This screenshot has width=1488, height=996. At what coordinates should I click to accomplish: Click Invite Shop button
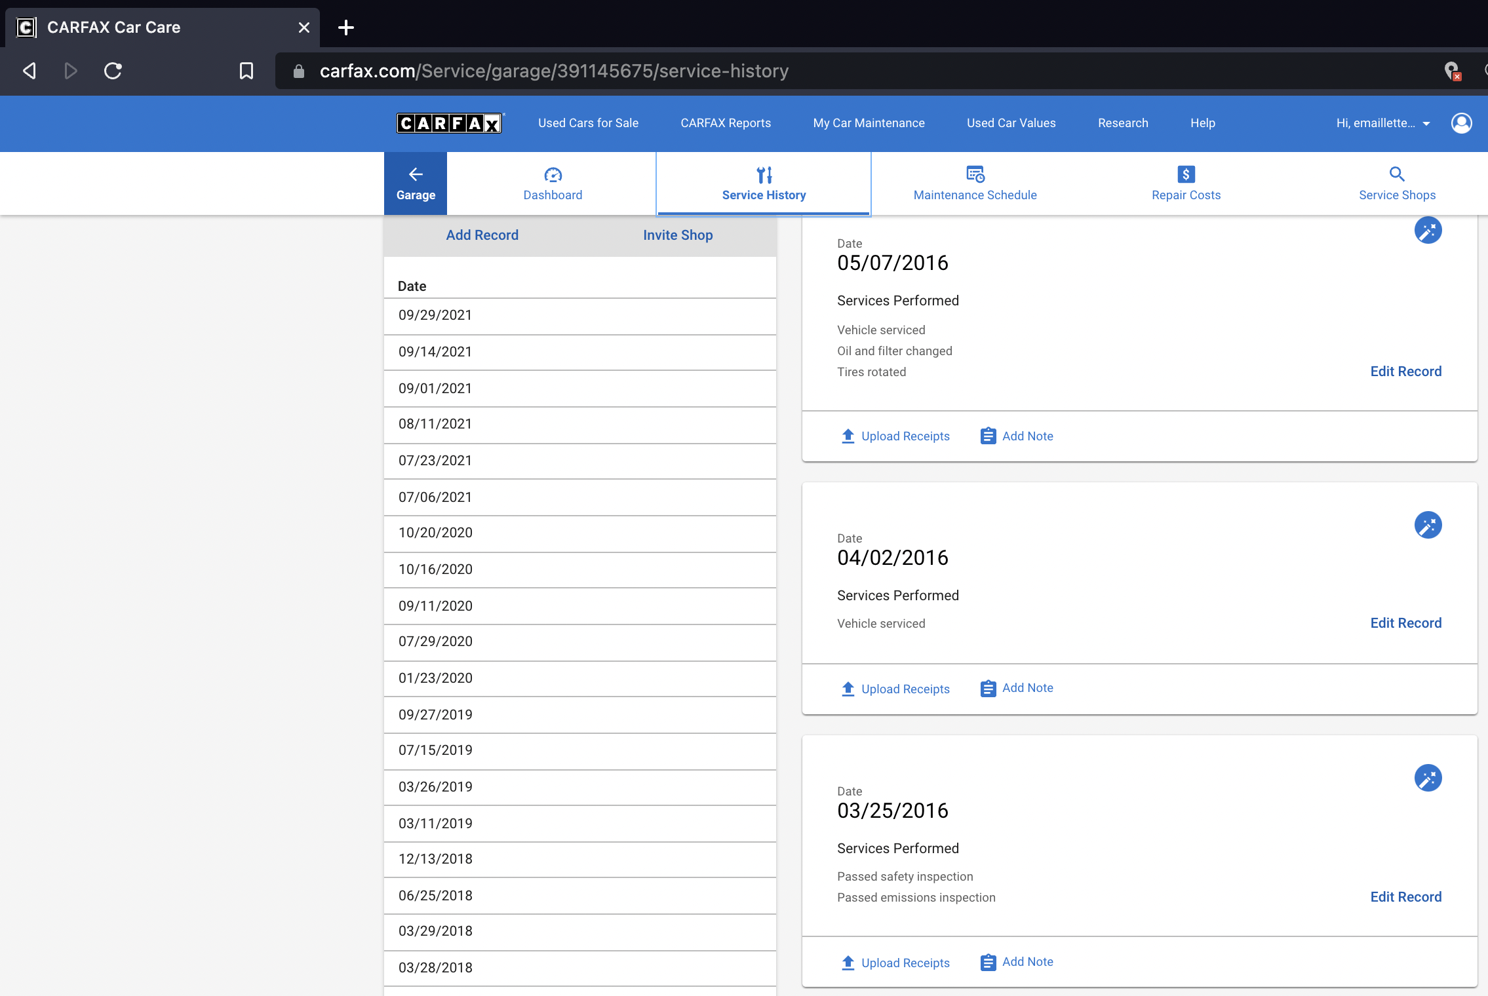(678, 235)
